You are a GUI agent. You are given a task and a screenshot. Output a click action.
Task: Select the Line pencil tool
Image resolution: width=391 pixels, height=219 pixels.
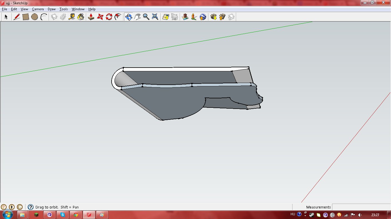click(17, 17)
